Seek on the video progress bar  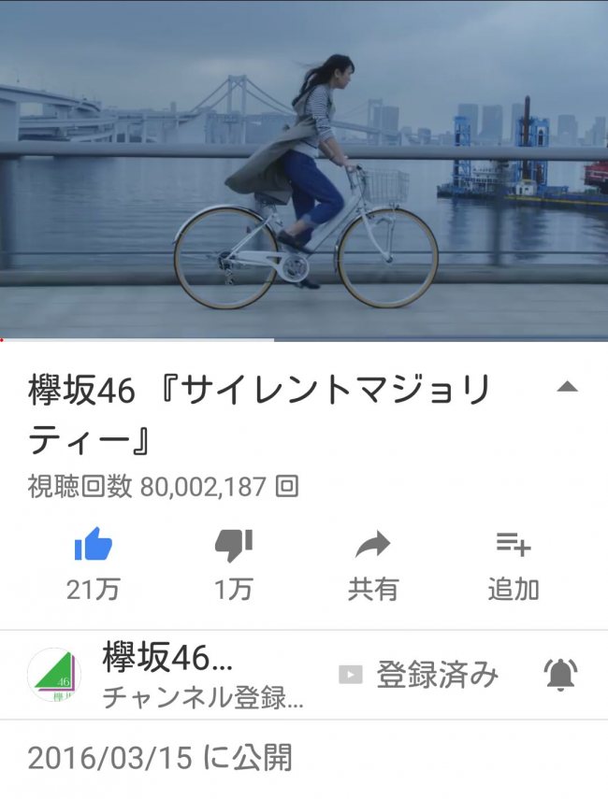pyautogui.click(x=304, y=339)
